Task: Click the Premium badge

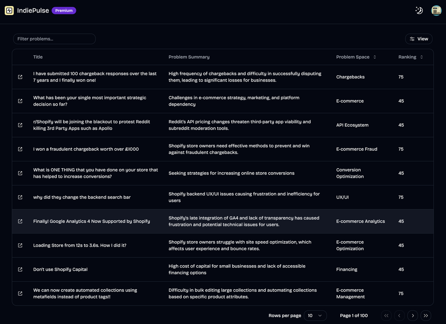Action: 64,10
